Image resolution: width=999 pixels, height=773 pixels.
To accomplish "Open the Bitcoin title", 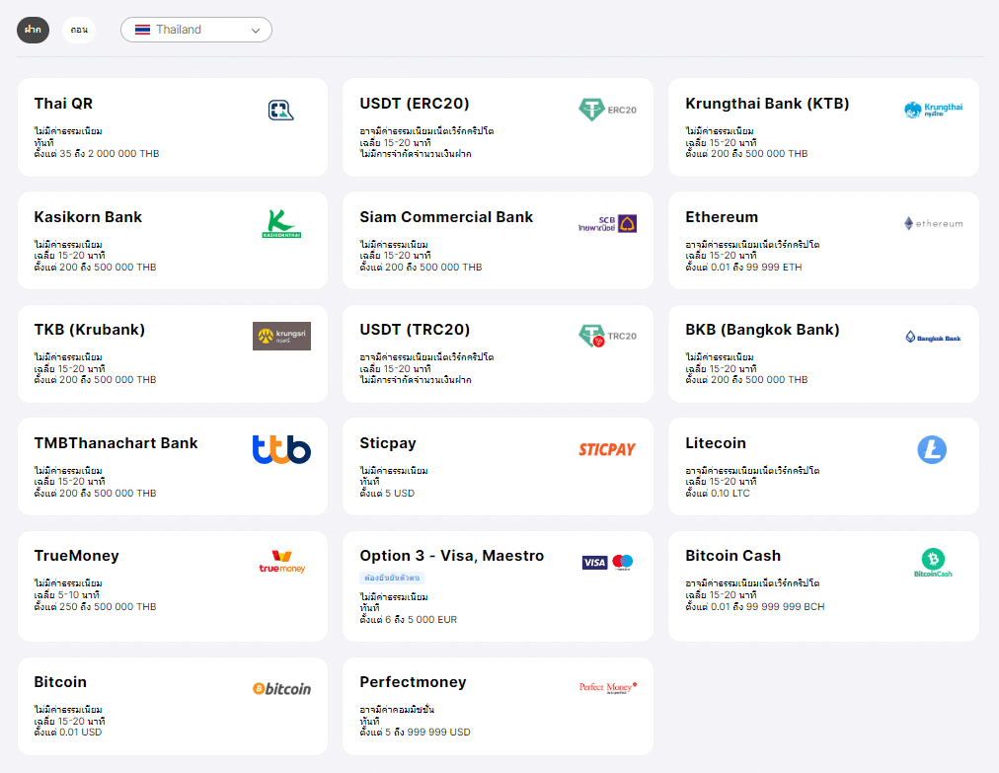I will click(x=60, y=682).
